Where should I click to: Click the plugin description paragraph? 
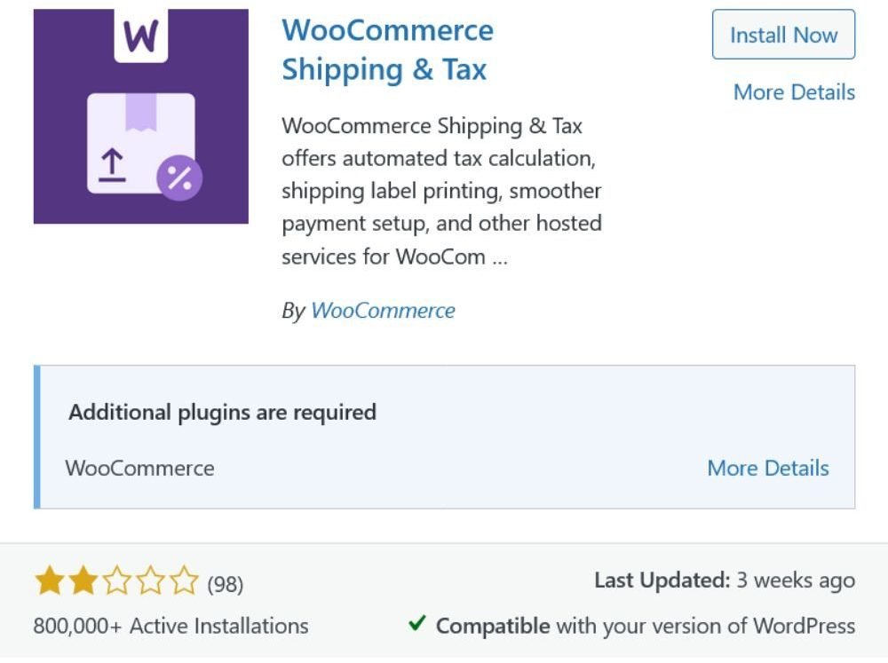click(x=441, y=191)
